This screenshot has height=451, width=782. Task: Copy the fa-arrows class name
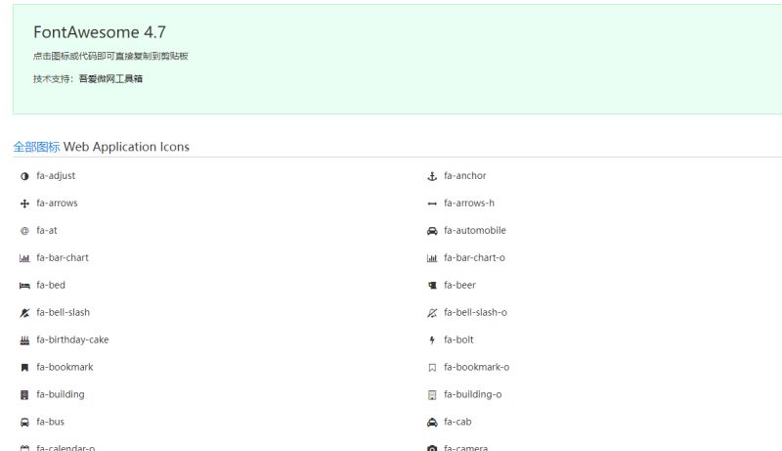click(57, 203)
